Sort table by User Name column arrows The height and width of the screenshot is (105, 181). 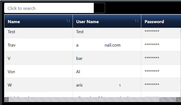pos(137,21)
